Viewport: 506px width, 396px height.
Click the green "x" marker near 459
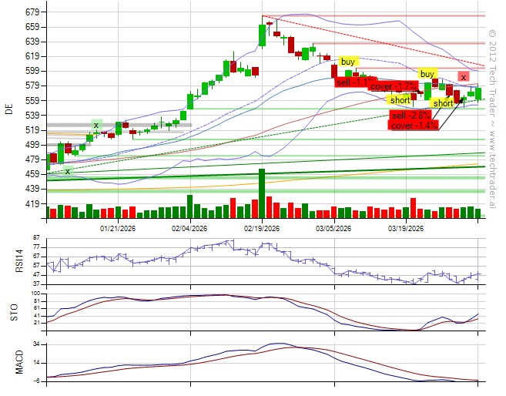click(x=68, y=171)
